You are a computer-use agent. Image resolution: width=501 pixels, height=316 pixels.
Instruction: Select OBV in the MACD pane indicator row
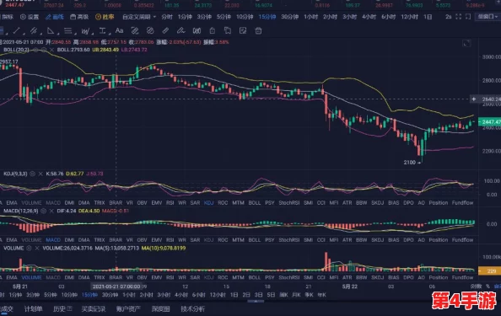142,239
